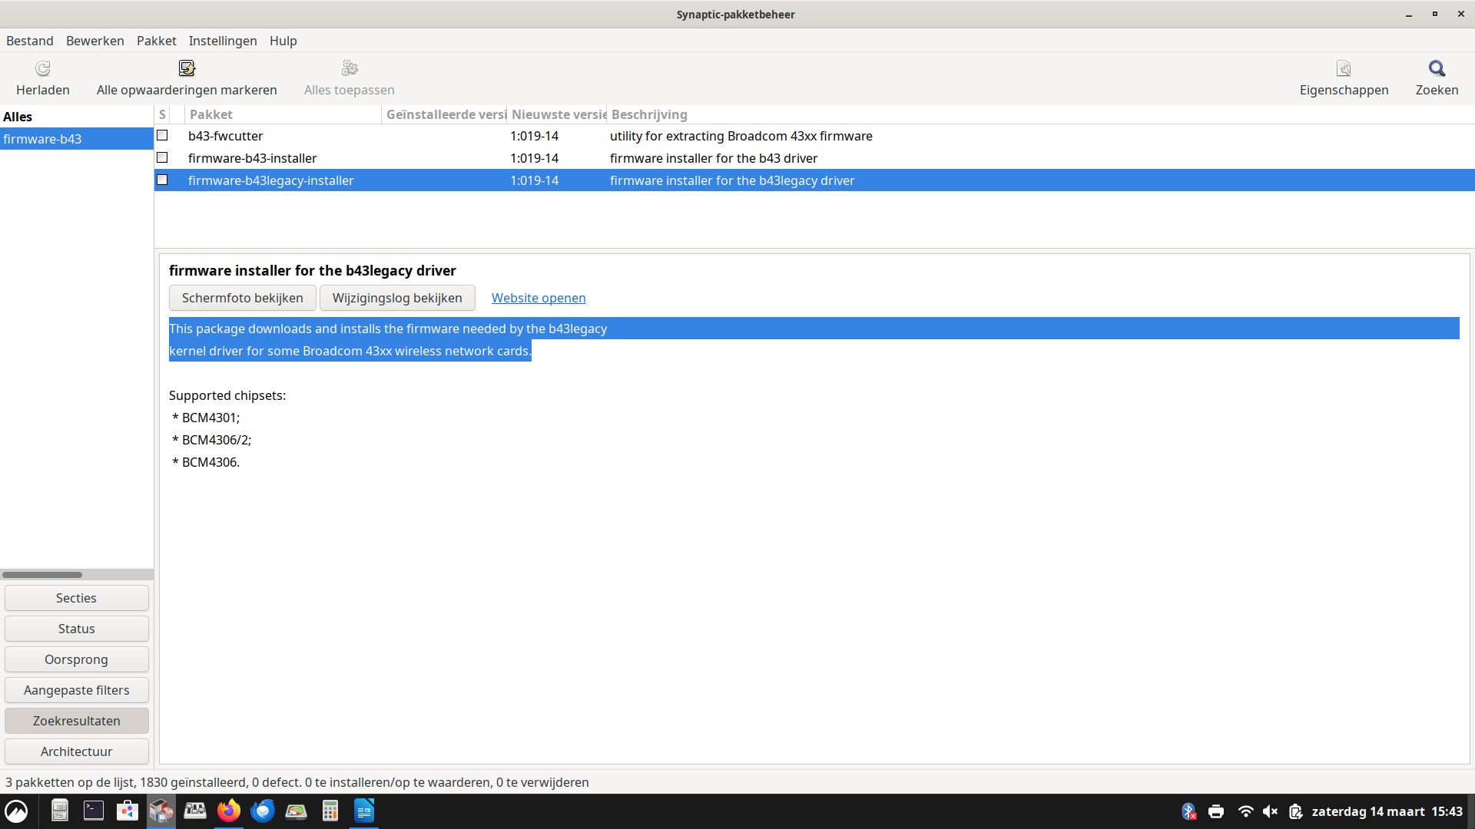Viewport: 1475px width, 829px height.
Task: Open Thunderbird mail from the taskbar
Action: (x=263, y=811)
